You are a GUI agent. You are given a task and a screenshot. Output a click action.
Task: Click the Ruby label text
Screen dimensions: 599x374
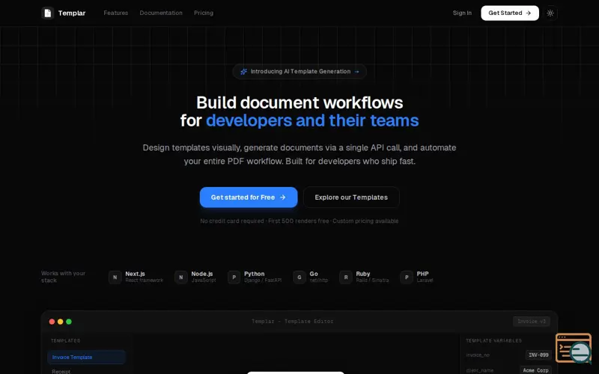coord(363,274)
